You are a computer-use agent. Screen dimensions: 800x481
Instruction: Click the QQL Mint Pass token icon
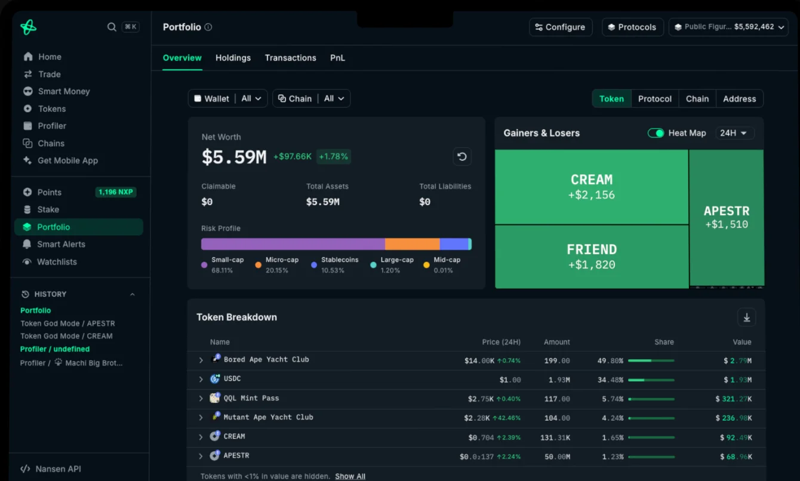click(215, 398)
